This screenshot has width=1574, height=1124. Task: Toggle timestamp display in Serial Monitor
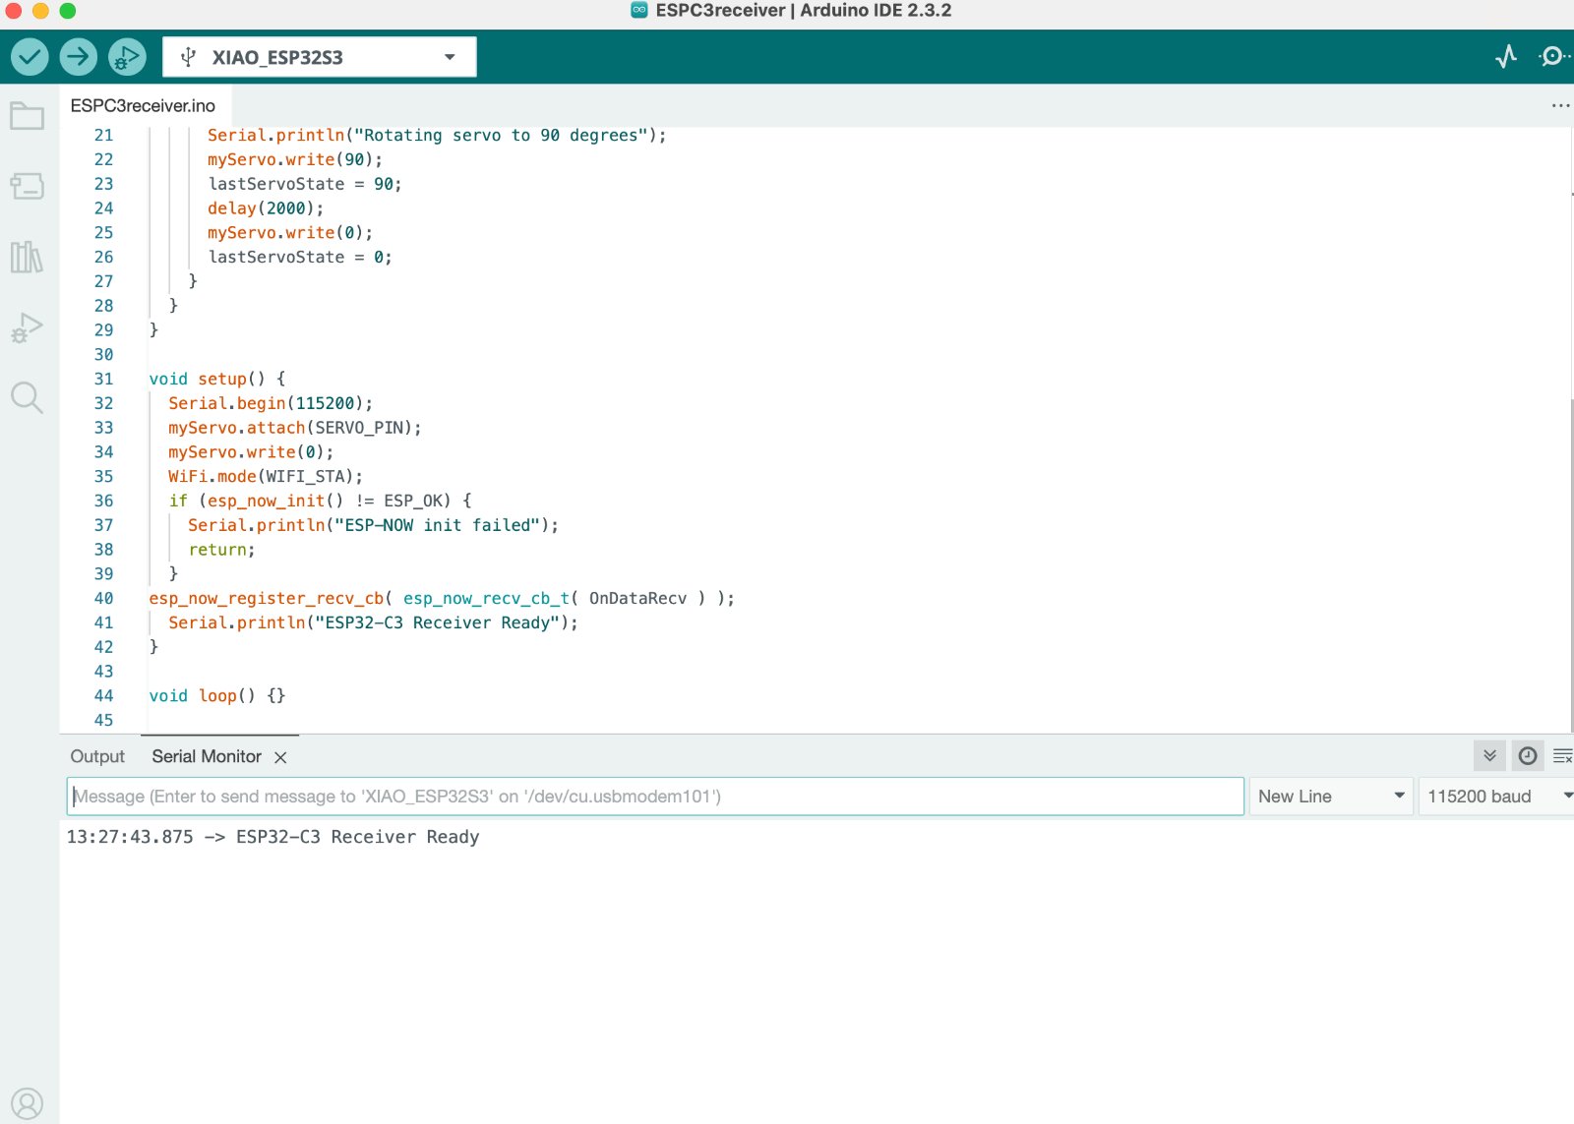point(1528,755)
